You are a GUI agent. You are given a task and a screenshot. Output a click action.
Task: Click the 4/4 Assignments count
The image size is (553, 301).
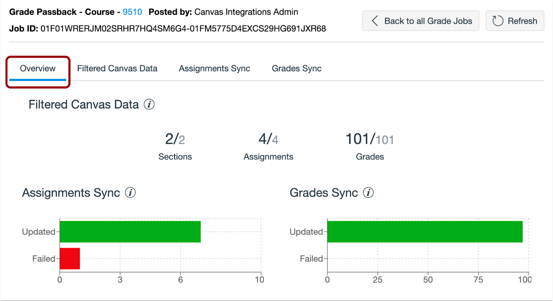pos(268,139)
